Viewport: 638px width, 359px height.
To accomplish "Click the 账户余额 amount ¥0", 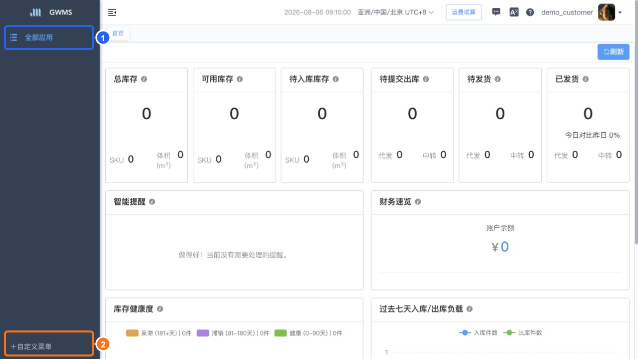I will 500,247.
